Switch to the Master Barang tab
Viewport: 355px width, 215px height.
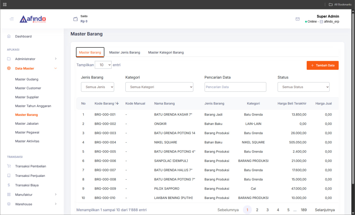[x=90, y=52]
